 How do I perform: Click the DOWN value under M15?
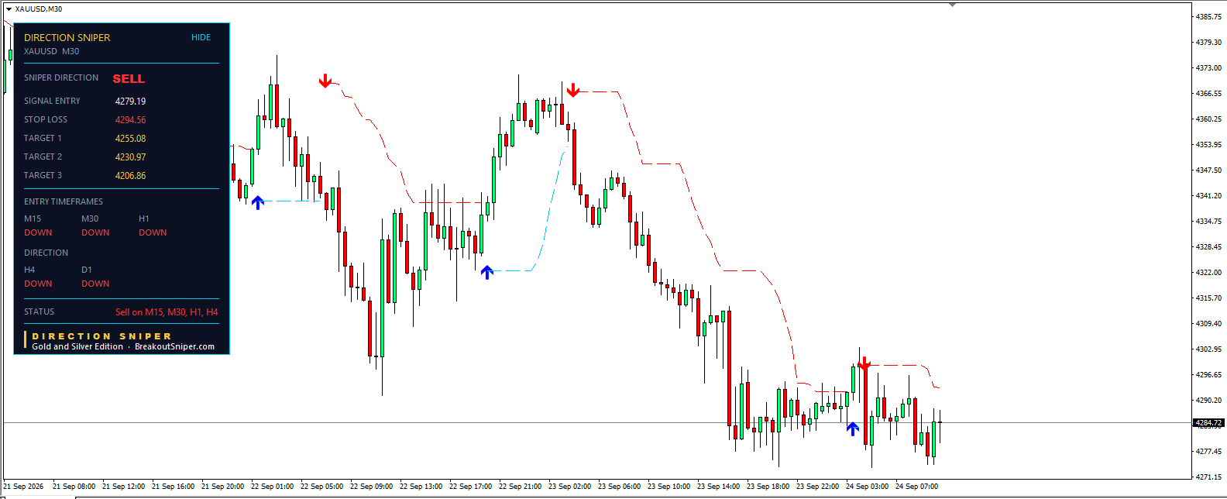(x=38, y=232)
